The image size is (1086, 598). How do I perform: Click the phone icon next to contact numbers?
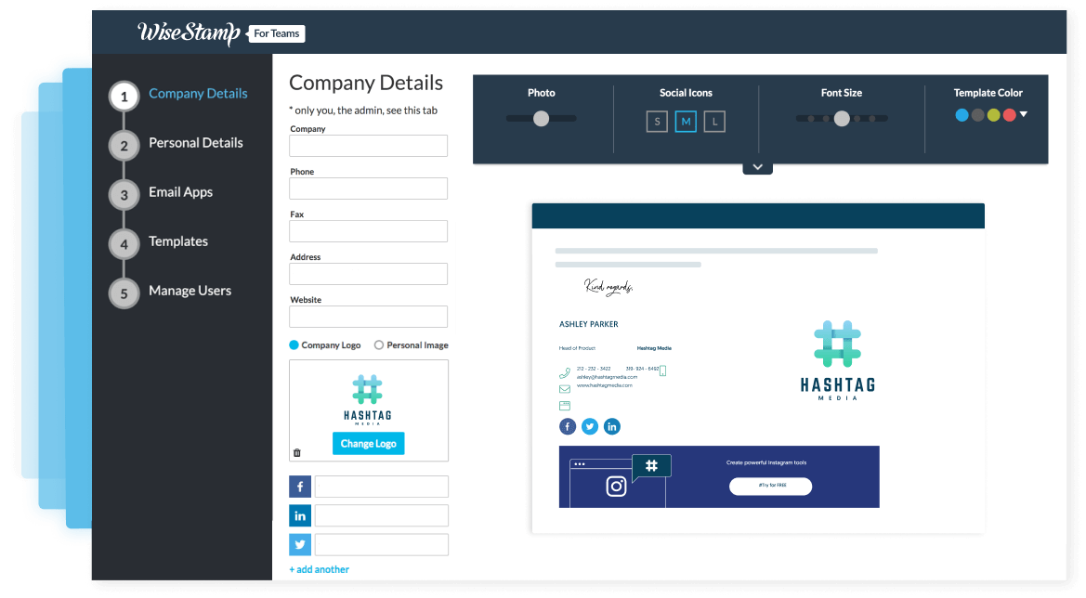coord(564,370)
